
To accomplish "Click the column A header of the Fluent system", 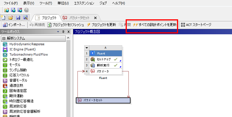I will click(105, 48).
